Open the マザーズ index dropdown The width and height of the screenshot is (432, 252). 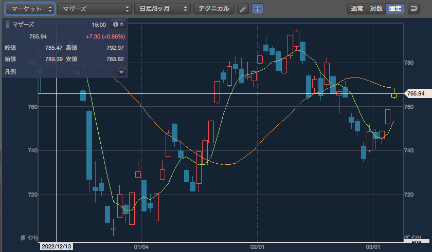click(x=95, y=9)
